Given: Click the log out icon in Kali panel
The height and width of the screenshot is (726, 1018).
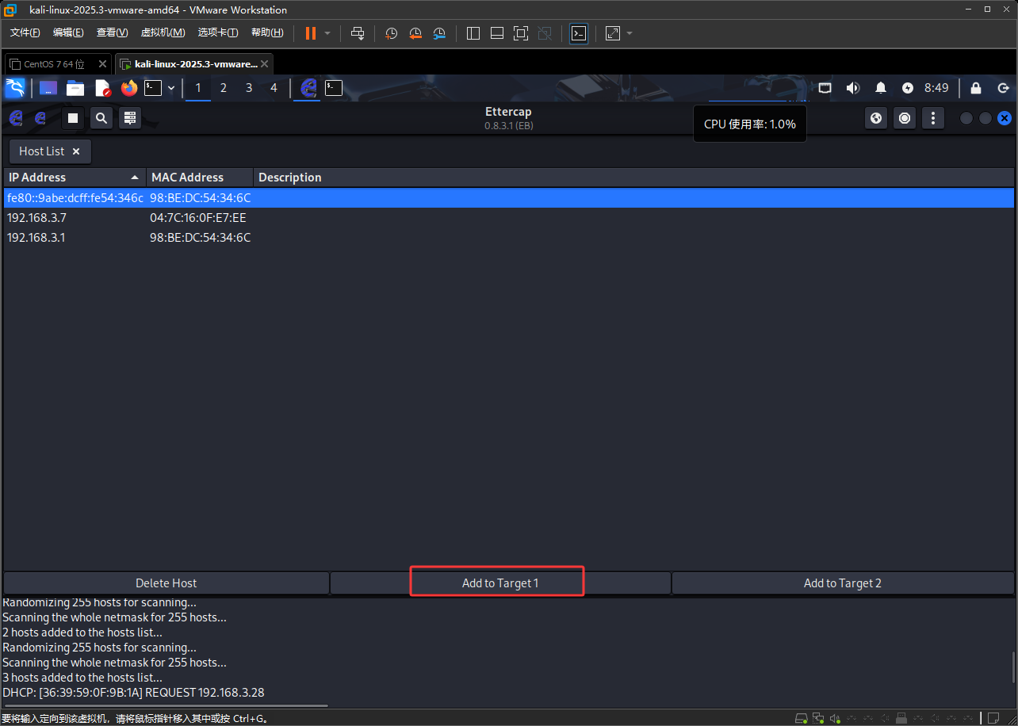Looking at the screenshot, I should [1003, 88].
